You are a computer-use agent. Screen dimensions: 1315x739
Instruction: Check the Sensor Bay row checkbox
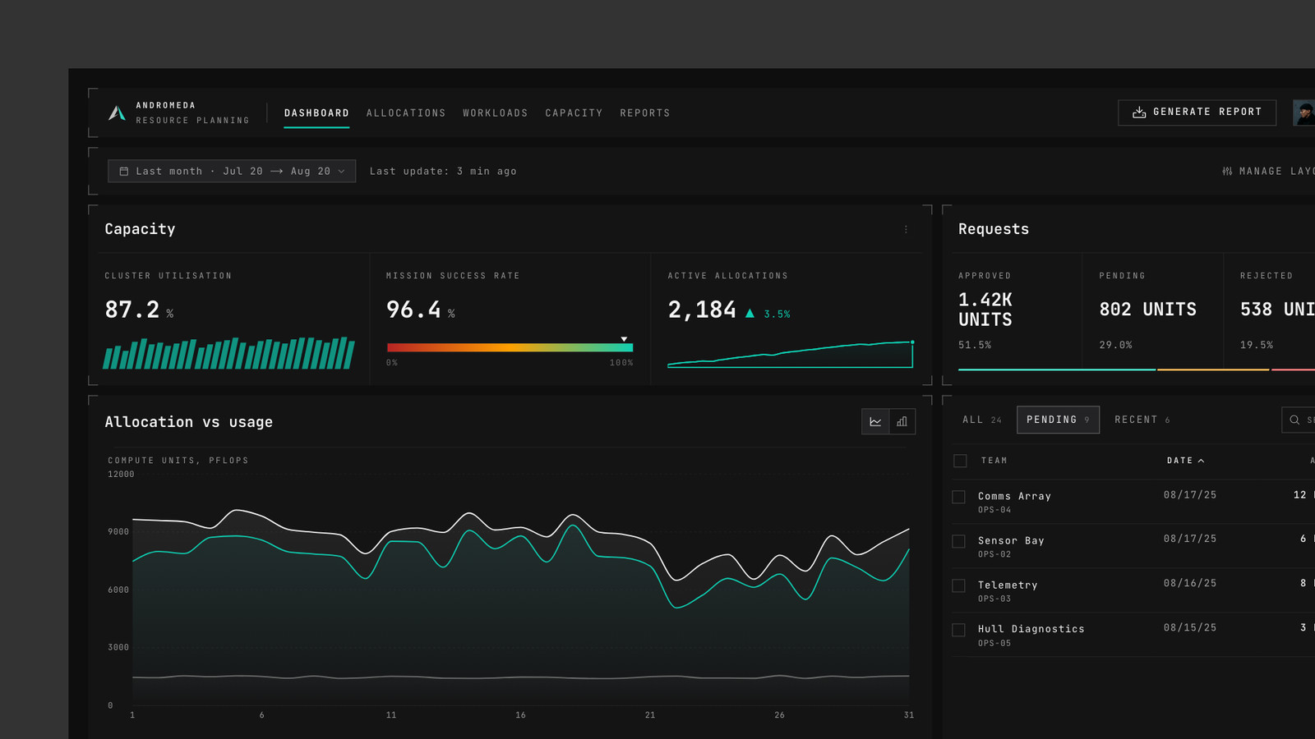pos(958,541)
